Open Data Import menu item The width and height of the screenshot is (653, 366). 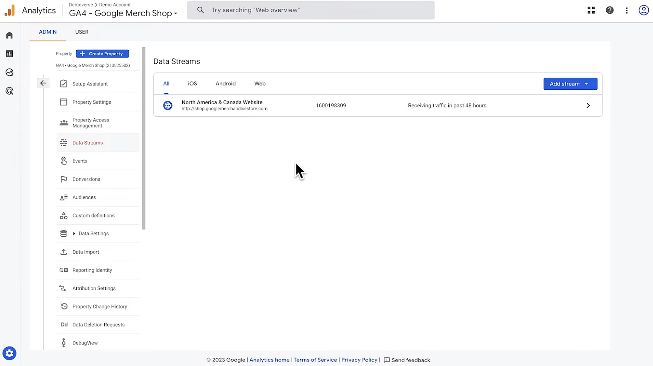pyautogui.click(x=98, y=252)
